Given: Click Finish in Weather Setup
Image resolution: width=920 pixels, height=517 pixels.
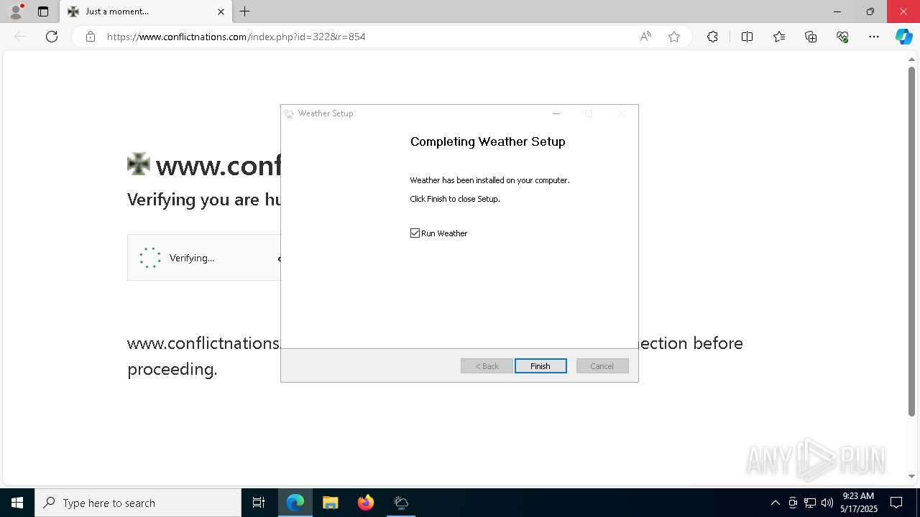Looking at the screenshot, I should [540, 366].
